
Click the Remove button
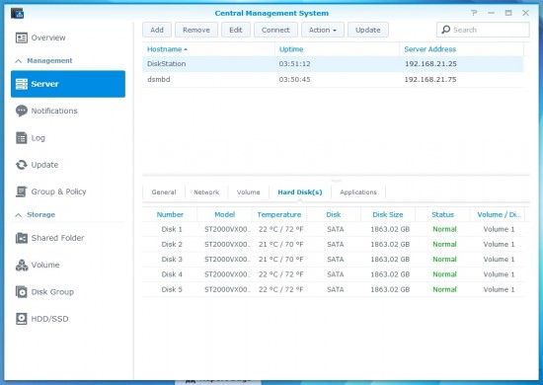(x=196, y=30)
